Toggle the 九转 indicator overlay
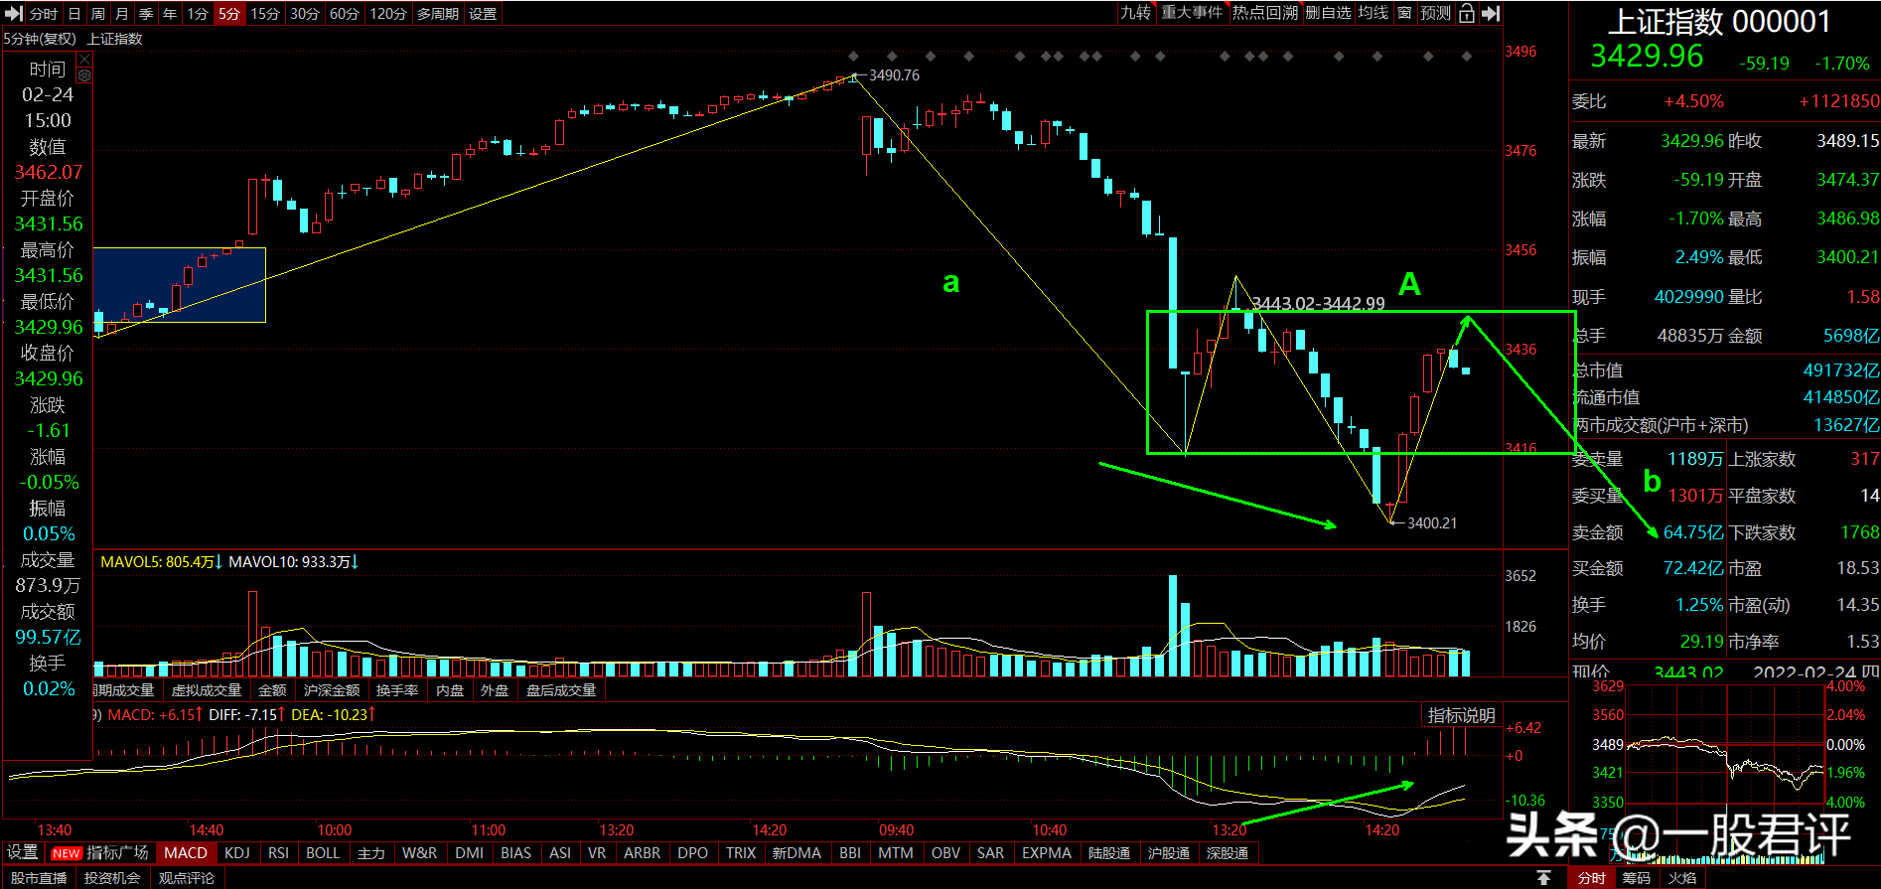This screenshot has height=889, width=1881. coord(1135,13)
